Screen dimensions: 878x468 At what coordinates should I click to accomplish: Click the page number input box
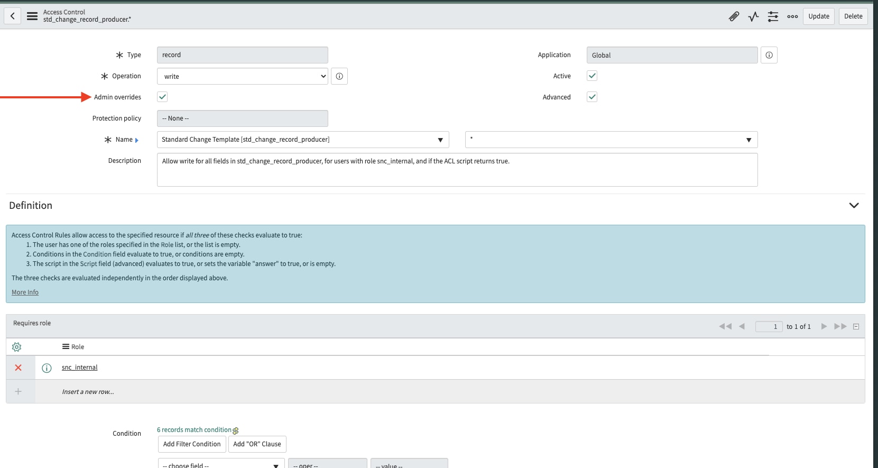[x=769, y=326]
